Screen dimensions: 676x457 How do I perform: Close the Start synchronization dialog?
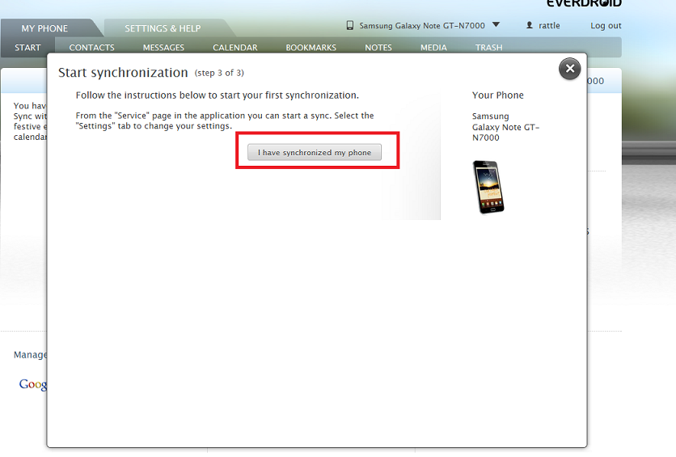569,69
